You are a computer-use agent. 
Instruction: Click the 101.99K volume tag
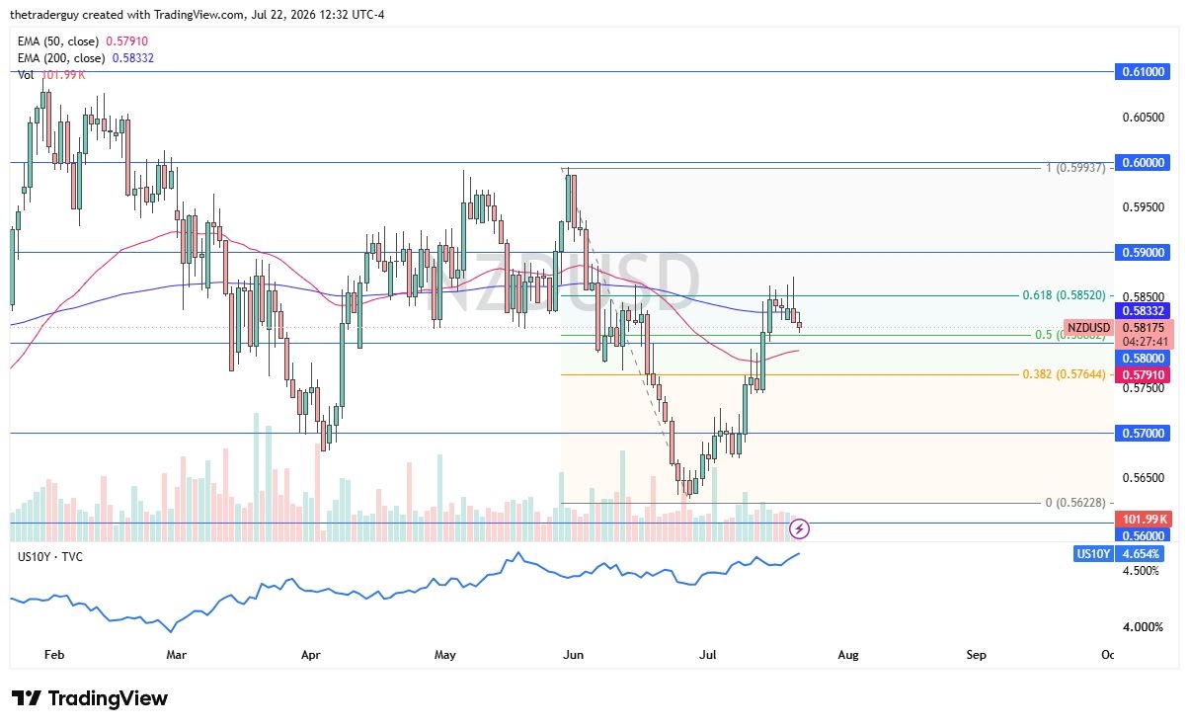pyautogui.click(x=1143, y=519)
